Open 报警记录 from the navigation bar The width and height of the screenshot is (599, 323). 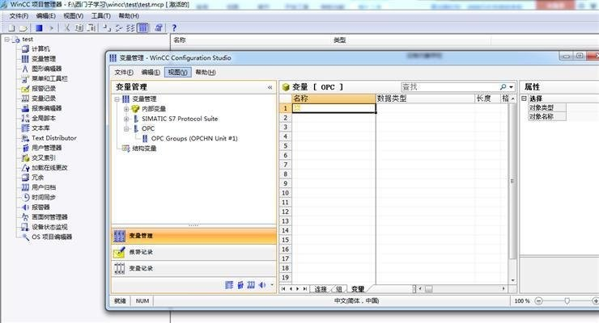click(193, 252)
